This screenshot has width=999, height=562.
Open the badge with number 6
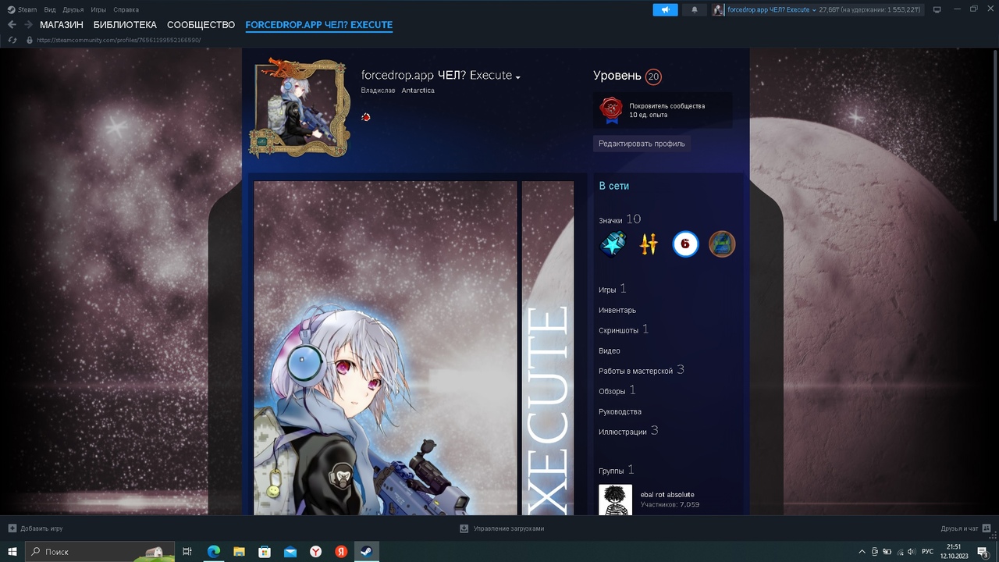coord(685,244)
